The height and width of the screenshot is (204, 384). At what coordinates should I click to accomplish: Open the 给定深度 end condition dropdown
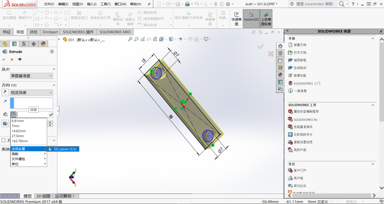coord(31,92)
